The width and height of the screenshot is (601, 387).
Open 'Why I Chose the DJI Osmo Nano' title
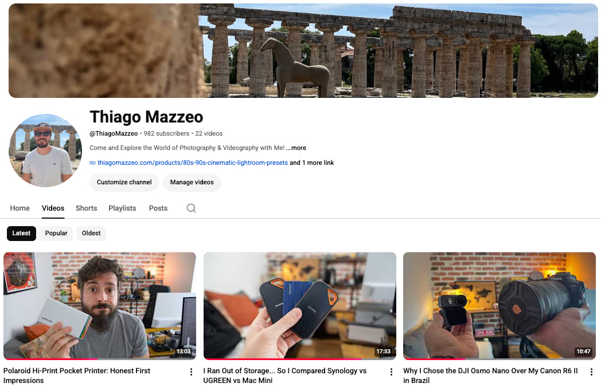pyautogui.click(x=490, y=376)
